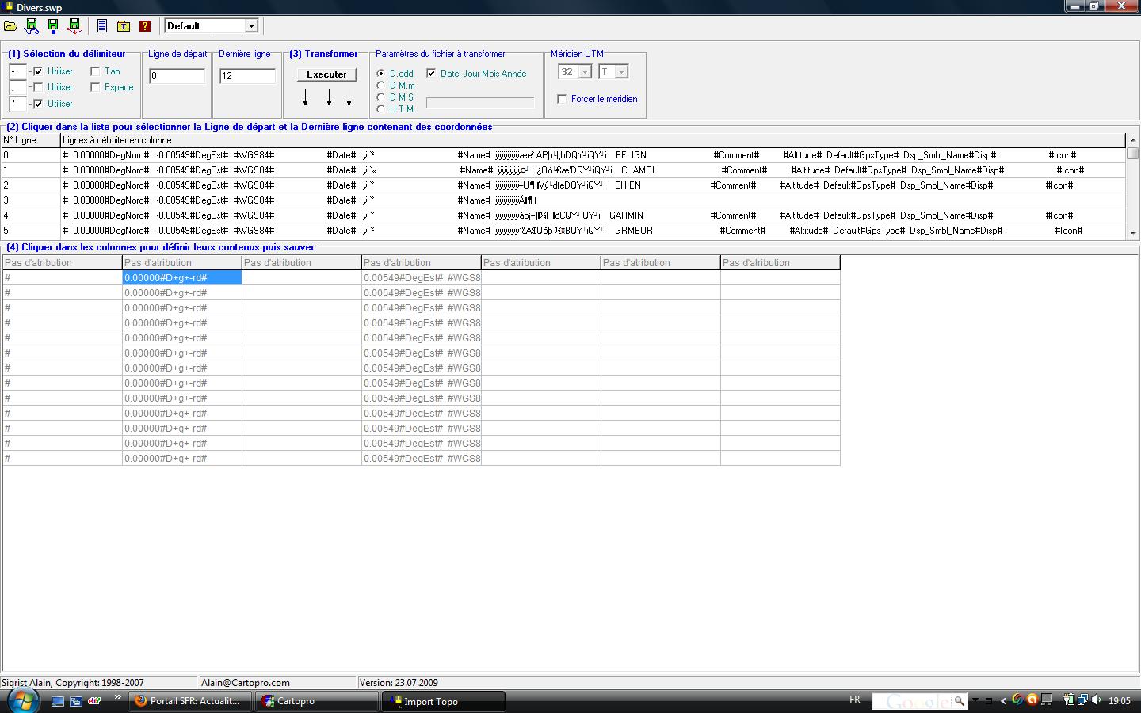Viewport: 1141px width, 713px height.
Task: Expand the UTM band T dropdown
Action: [x=621, y=72]
